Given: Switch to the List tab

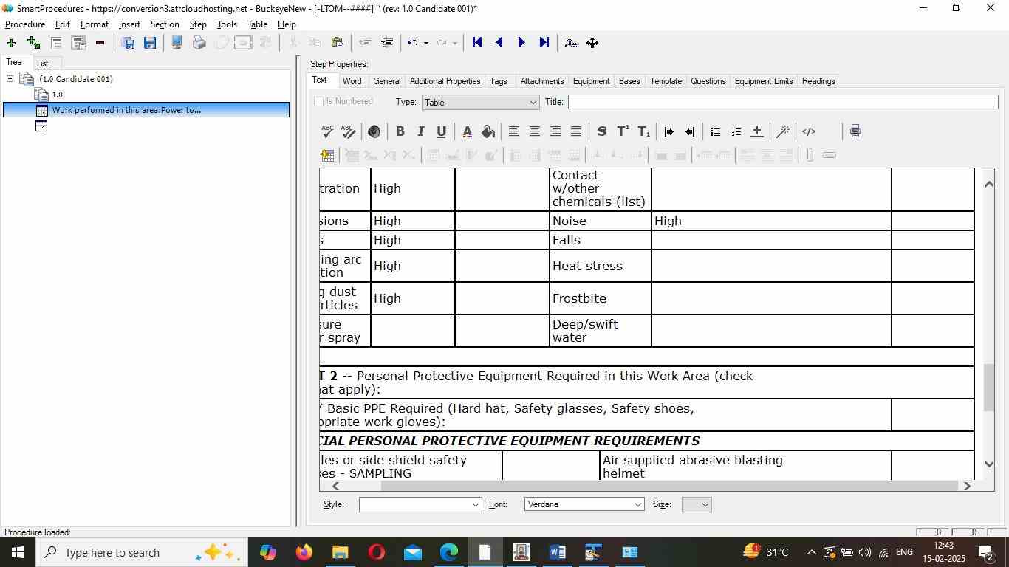Looking at the screenshot, I should click(43, 63).
